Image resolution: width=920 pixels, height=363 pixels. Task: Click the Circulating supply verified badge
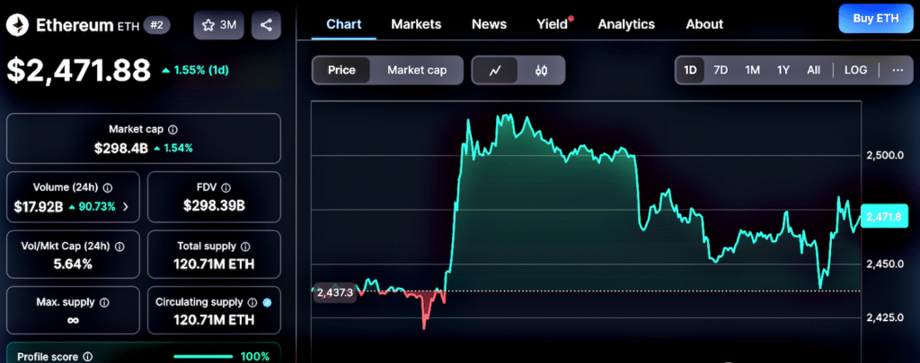point(267,302)
